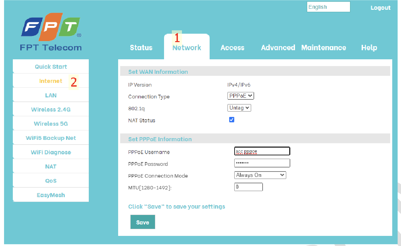The height and width of the screenshot is (246, 401).
Task: Click the FPT Telecom logo
Action: [x=51, y=32]
